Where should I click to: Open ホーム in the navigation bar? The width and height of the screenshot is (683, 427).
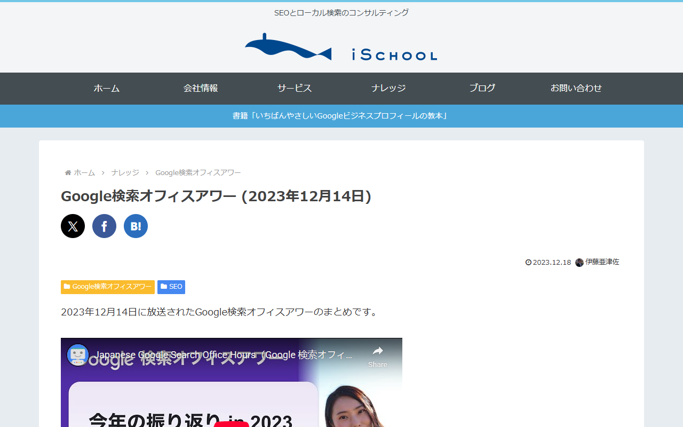[x=107, y=88]
